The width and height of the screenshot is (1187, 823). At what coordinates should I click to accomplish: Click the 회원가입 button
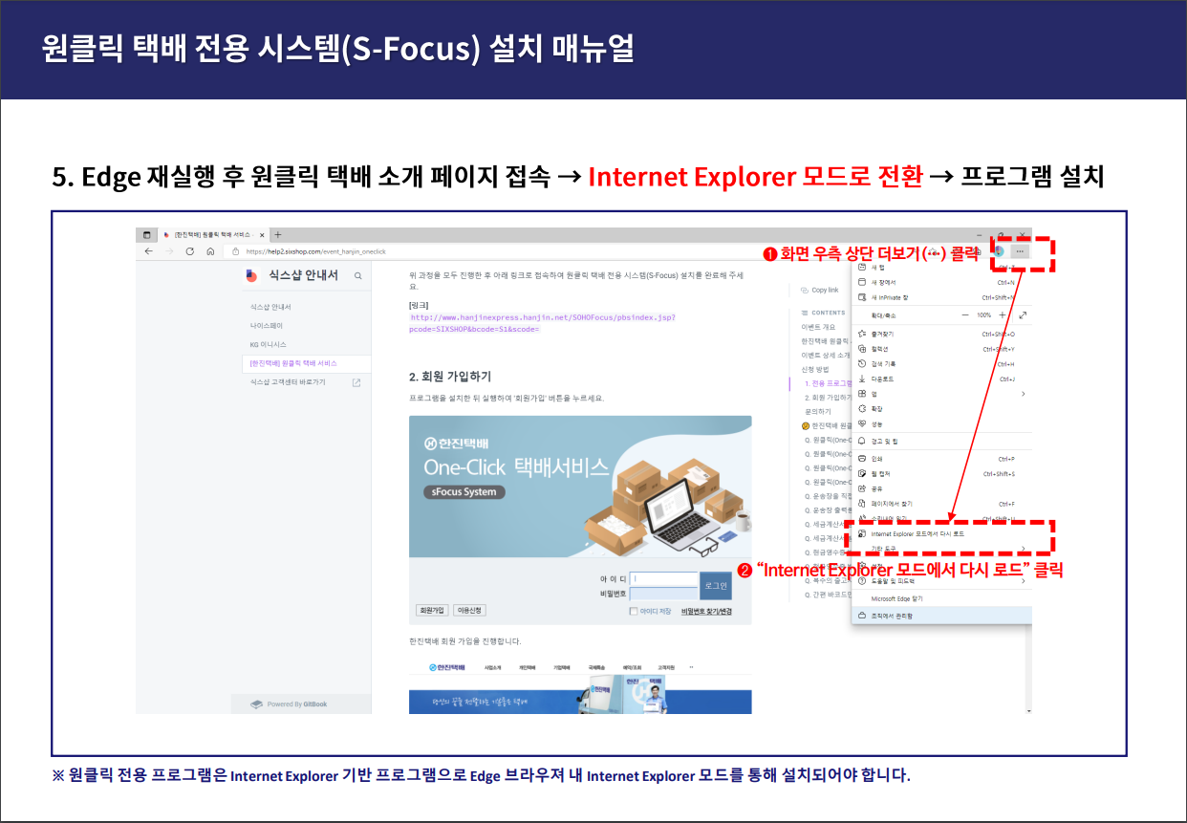(x=432, y=610)
